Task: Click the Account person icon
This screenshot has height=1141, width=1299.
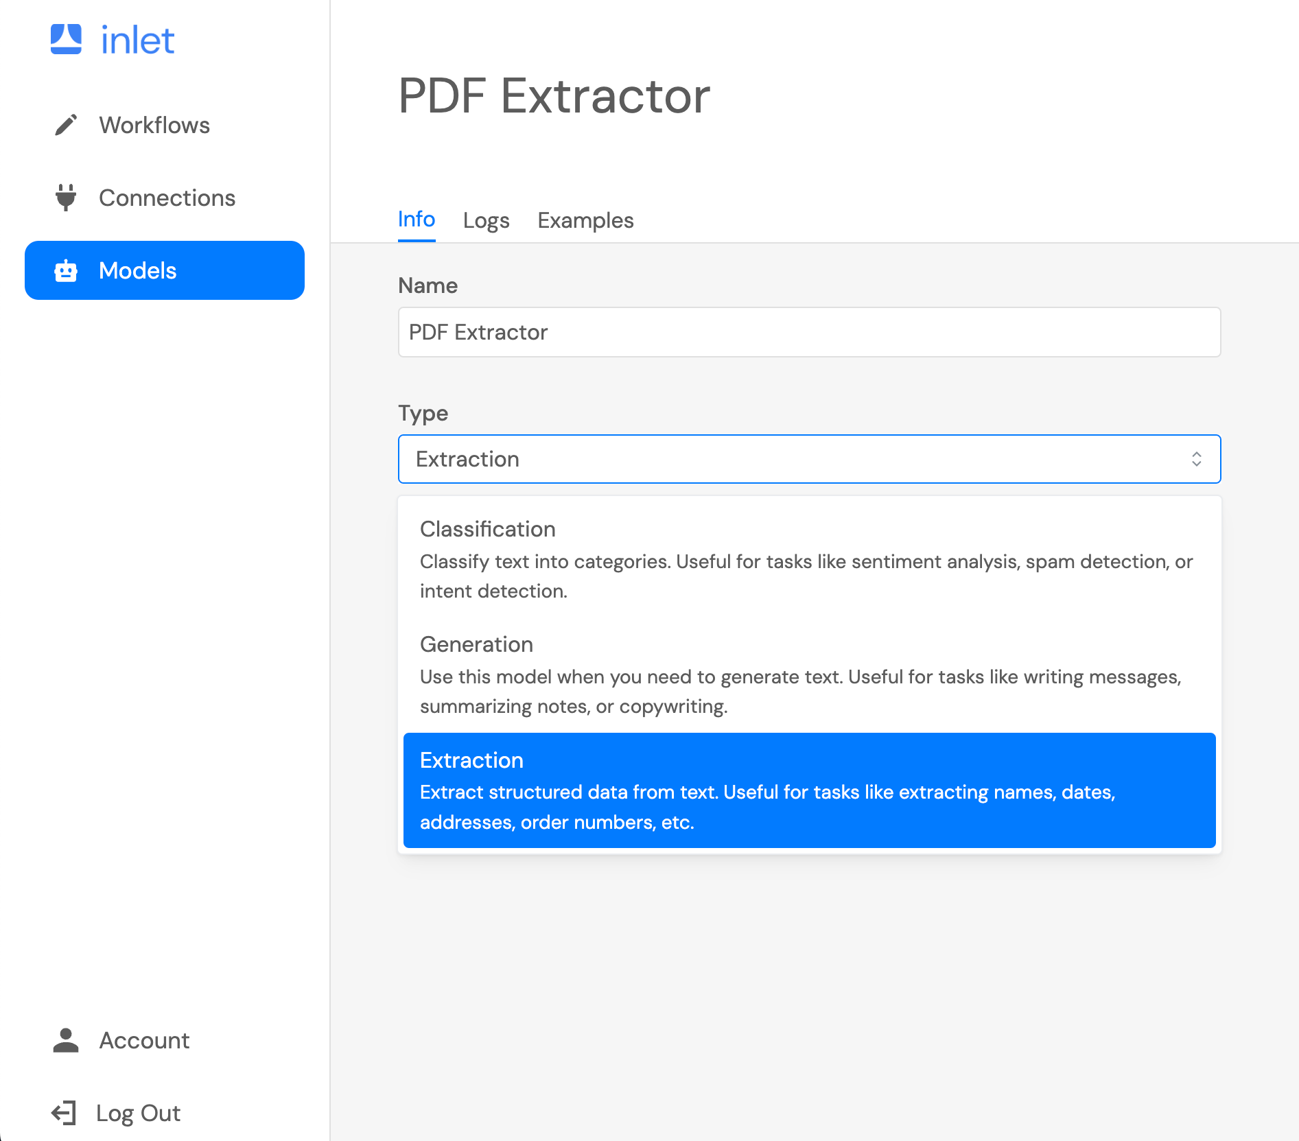Action: (65, 1040)
